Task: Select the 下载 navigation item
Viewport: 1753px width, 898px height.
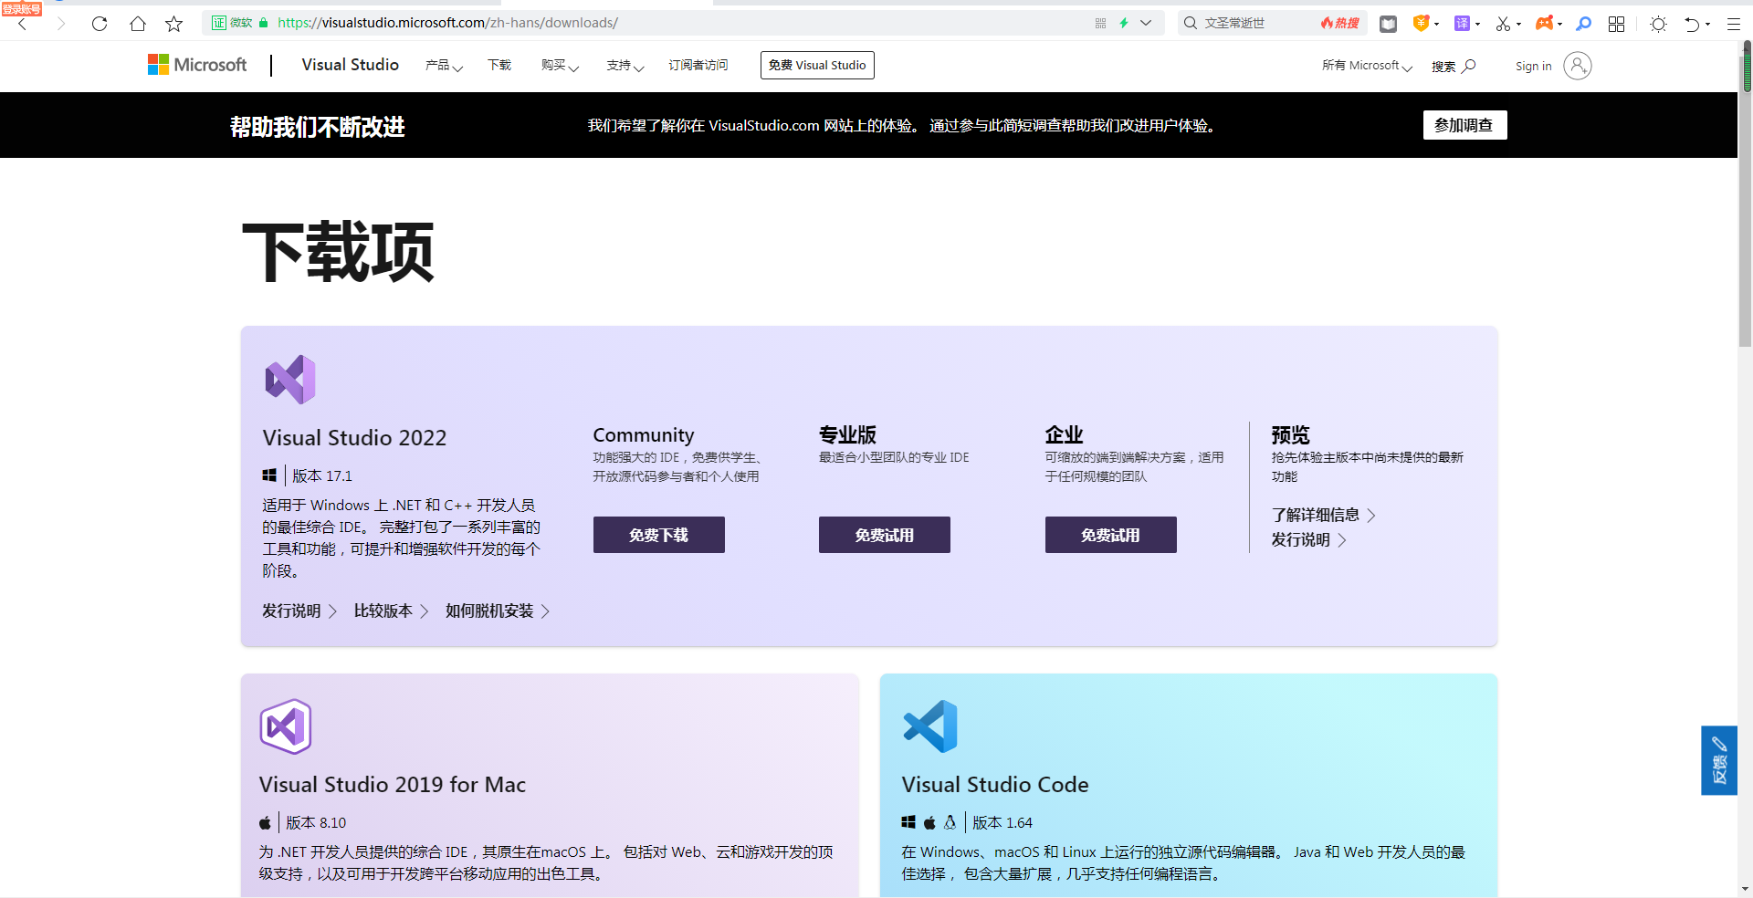Action: (x=499, y=65)
